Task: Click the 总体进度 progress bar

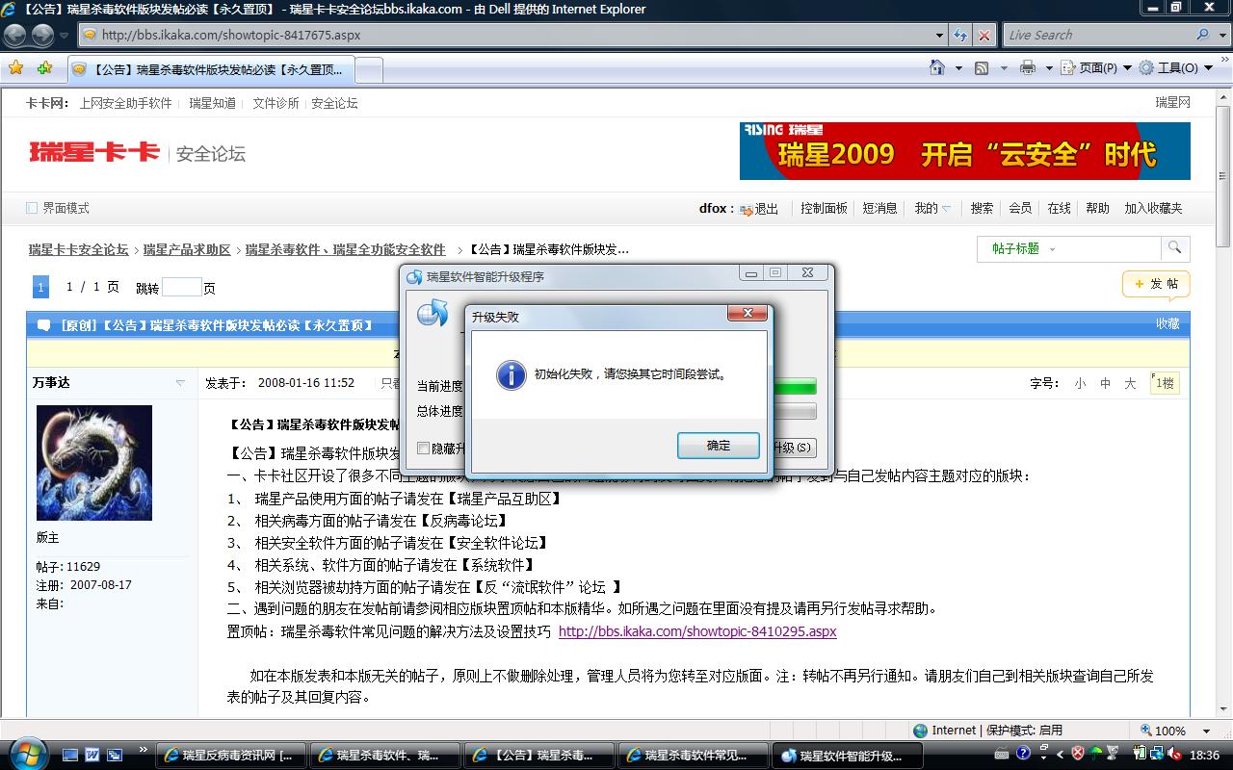Action: pyautogui.click(x=794, y=411)
